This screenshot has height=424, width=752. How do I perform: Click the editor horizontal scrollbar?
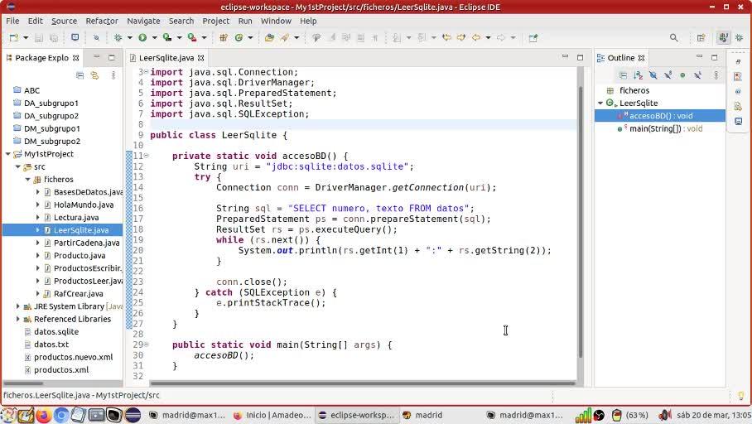[348, 383]
